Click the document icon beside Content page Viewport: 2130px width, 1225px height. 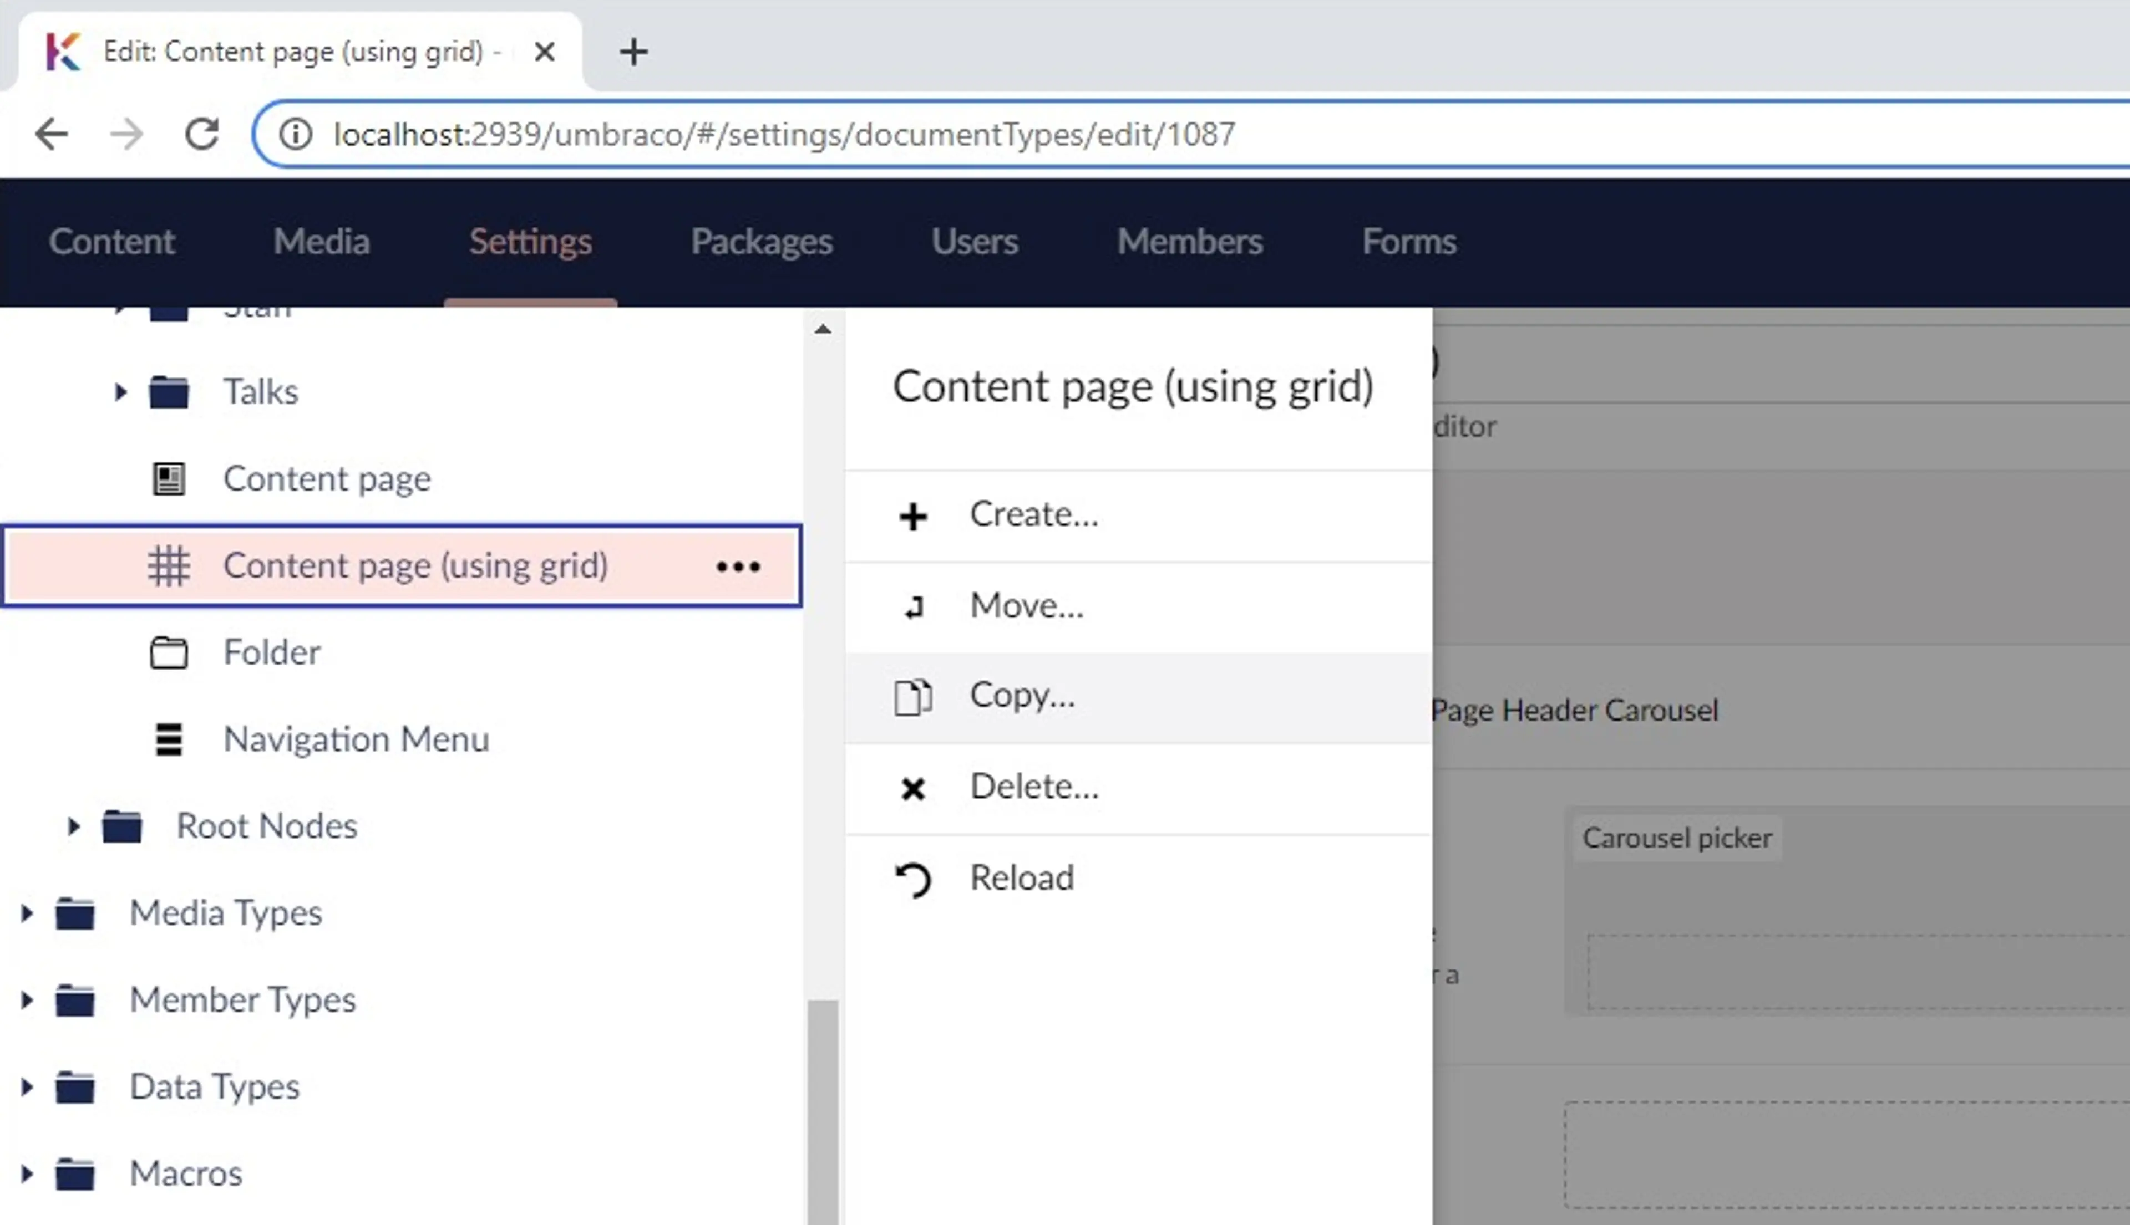click(169, 479)
